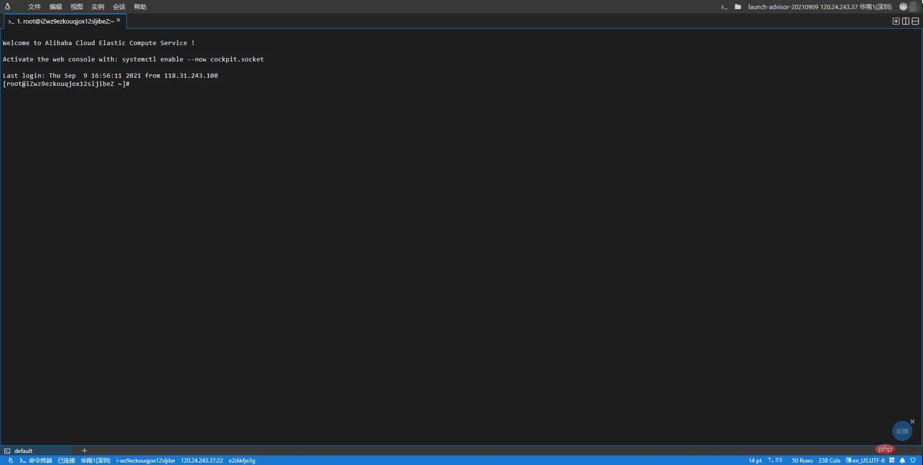Viewport: 923px width, 465px height.
Task: Click the new terminal pane plus icon
Action: click(896, 21)
